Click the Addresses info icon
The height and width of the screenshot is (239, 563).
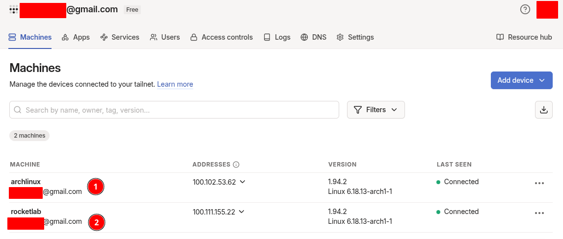click(236, 165)
